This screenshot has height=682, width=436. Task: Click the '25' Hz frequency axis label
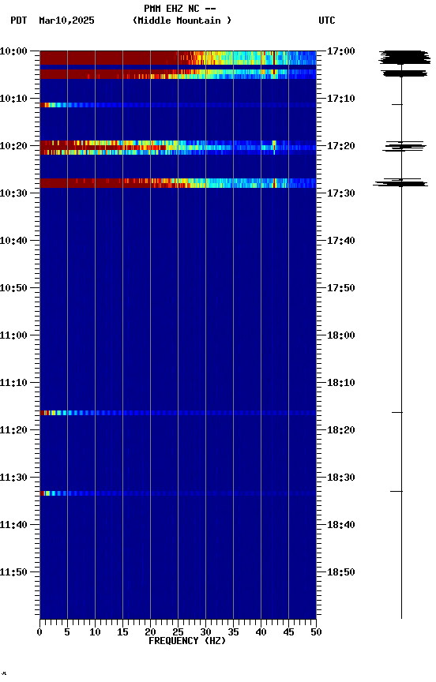point(178,632)
